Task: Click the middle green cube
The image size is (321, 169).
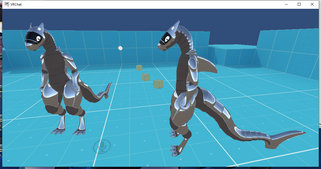Action: [x=146, y=77]
